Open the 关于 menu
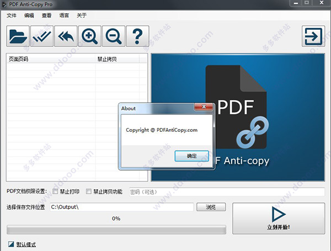The height and width of the screenshot is (251, 331). coord(82,15)
